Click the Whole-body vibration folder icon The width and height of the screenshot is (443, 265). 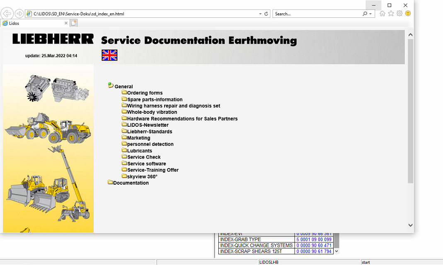(124, 111)
